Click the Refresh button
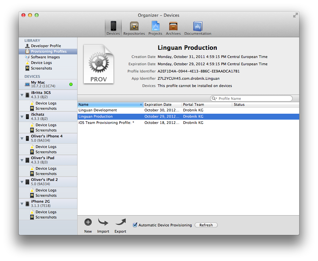Image resolution: width=318 pixels, height=261 pixels. click(x=206, y=225)
